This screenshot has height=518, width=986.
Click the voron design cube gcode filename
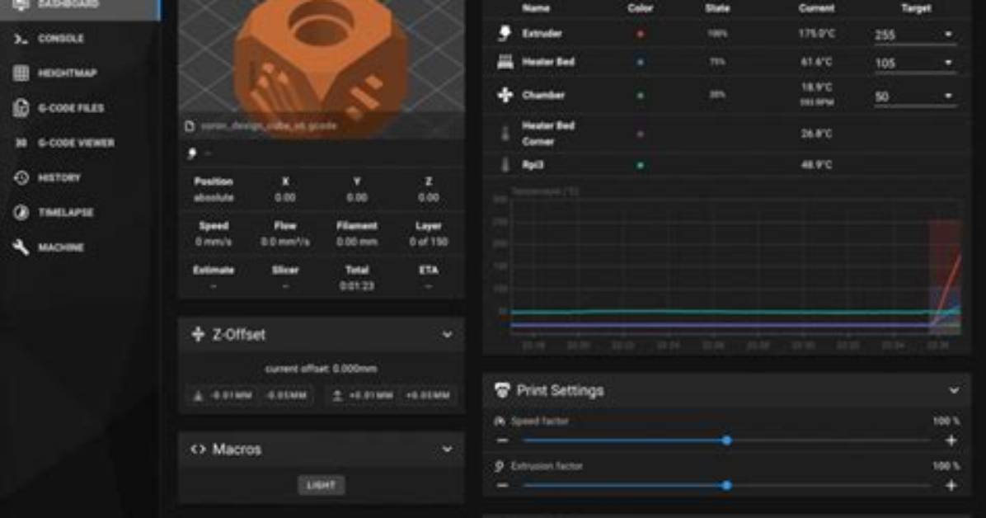269,126
